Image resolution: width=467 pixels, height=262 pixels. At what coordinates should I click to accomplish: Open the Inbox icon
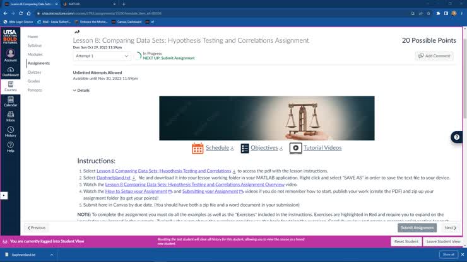(10, 116)
